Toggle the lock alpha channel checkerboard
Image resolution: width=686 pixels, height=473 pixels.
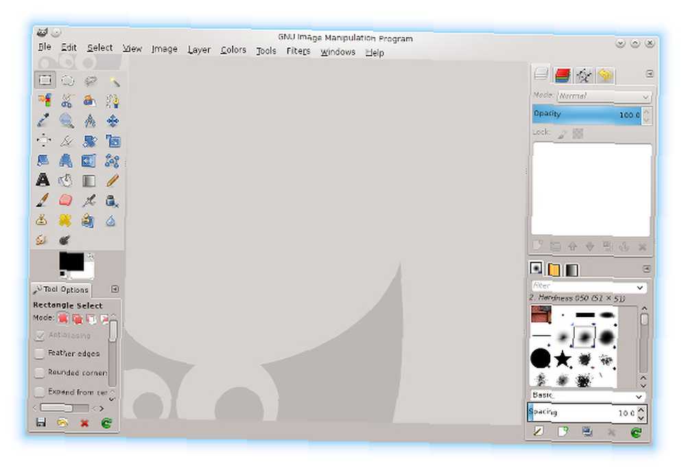[x=578, y=134]
